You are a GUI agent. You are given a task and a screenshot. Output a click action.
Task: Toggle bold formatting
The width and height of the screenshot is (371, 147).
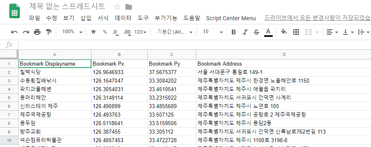coord(233,32)
